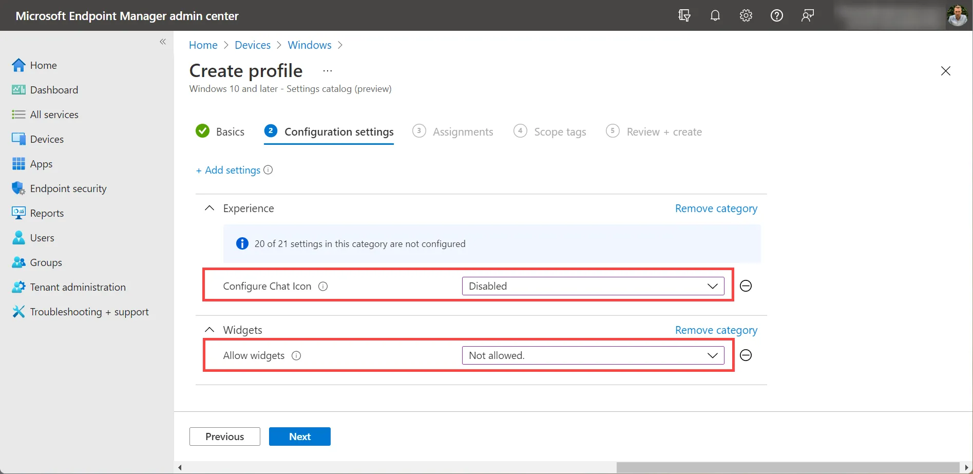Click the Troubleshooting + support tools icon
Image resolution: width=973 pixels, height=474 pixels.
(18, 312)
